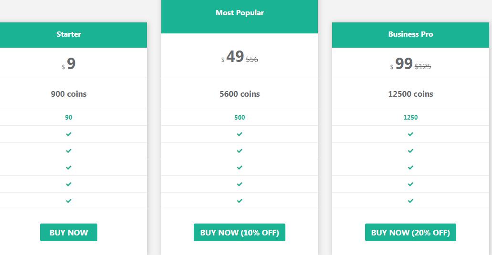Click the Starter plan BUY NOW button
492x255 pixels.
(x=68, y=232)
